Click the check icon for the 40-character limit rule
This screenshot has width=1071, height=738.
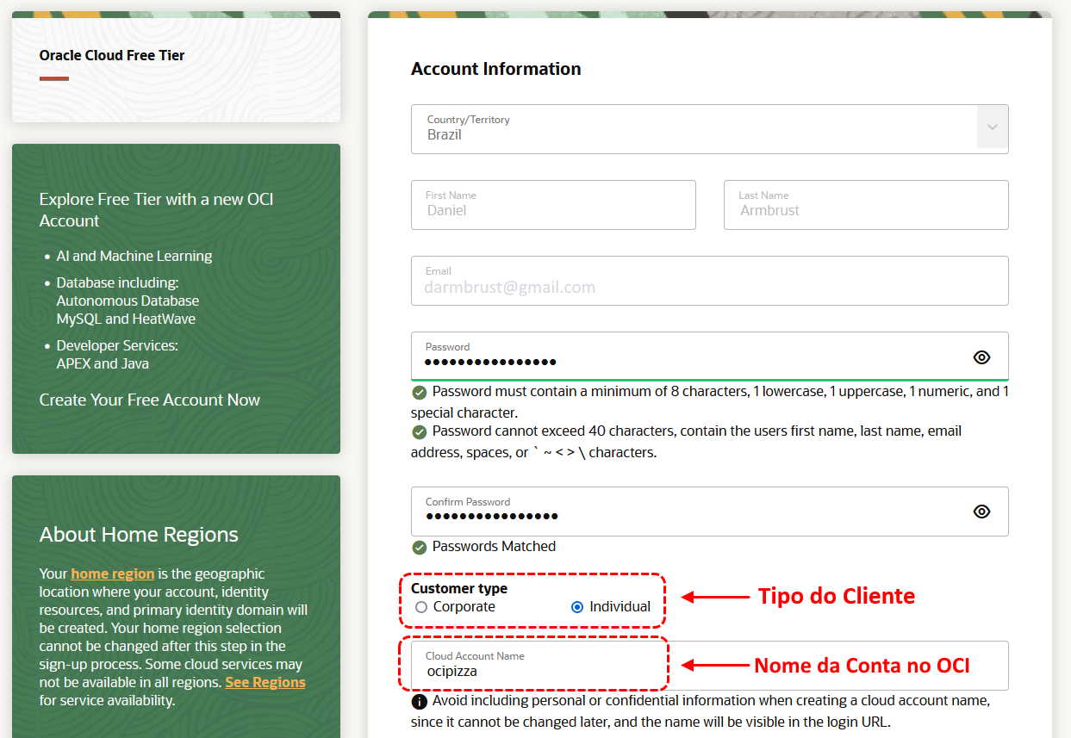(420, 432)
